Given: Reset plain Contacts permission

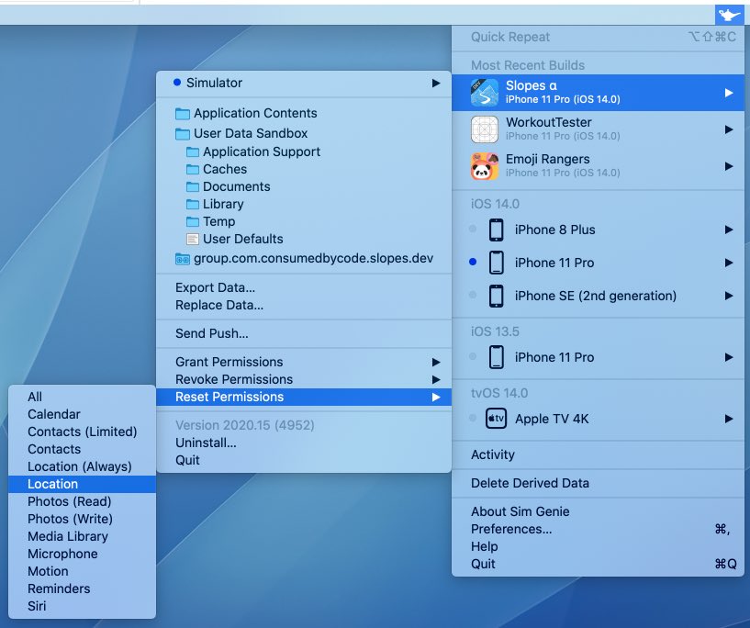Looking at the screenshot, I should [x=83, y=449].
